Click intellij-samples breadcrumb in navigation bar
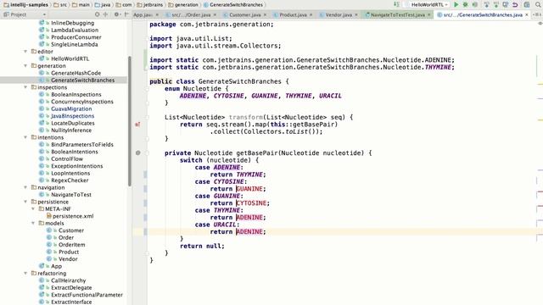Viewport: 543px width, 305px height. coord(25,5)
